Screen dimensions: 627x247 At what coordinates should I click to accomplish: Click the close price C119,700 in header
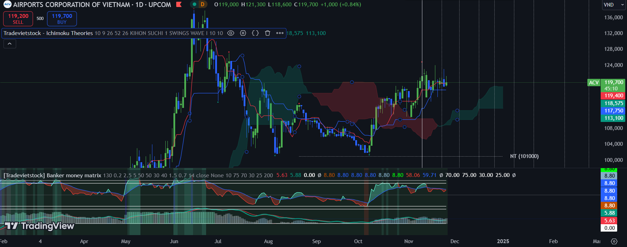306,5
